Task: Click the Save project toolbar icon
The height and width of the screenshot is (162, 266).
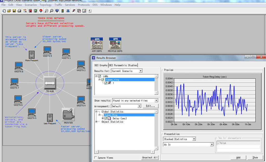Action: click(x=14, y=11)
